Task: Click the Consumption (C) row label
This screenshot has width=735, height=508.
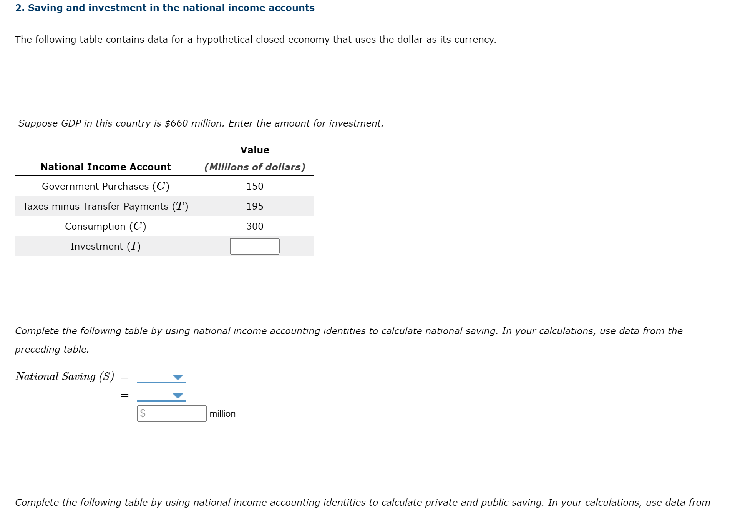Action: [x=106, y=226]
